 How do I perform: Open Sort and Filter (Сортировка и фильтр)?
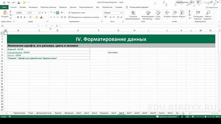198,15
